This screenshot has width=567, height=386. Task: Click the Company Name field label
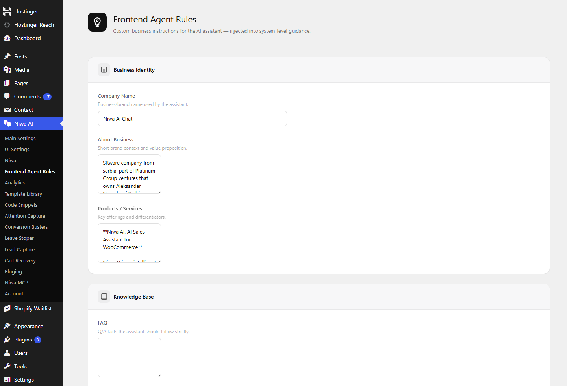point(116,96)
